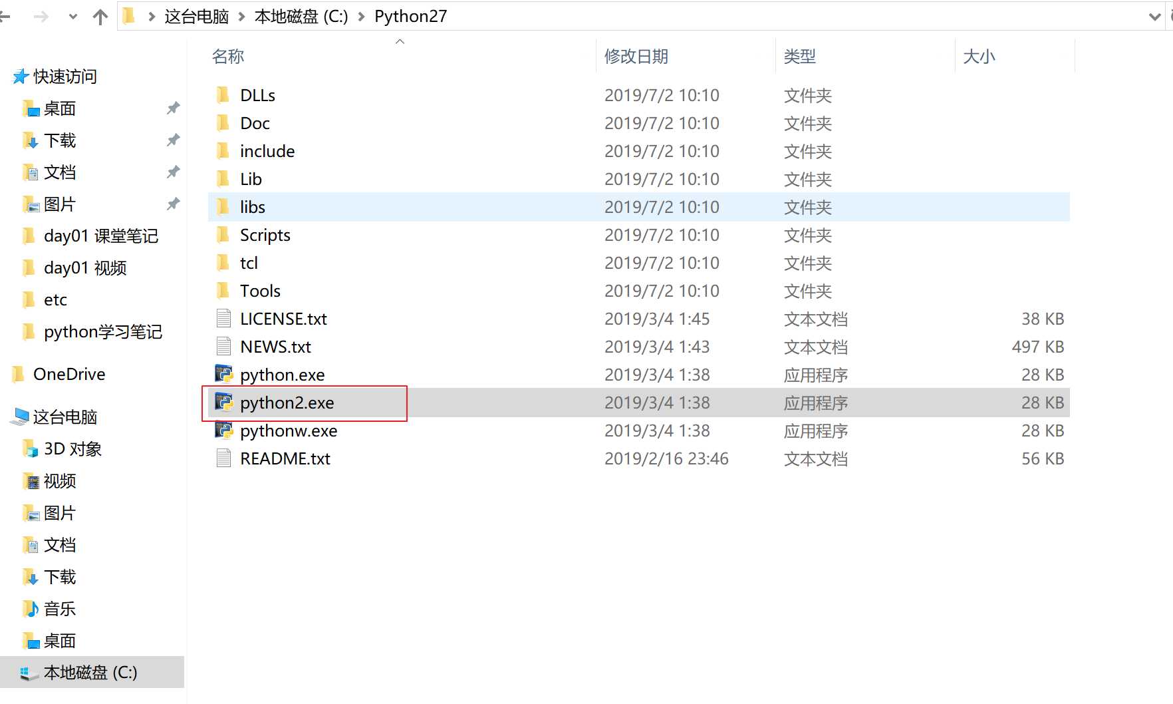Click 本地磁盘 (C:) breadcrumb in address bar
Screen dimensions: 1173x704
(301, 17)
